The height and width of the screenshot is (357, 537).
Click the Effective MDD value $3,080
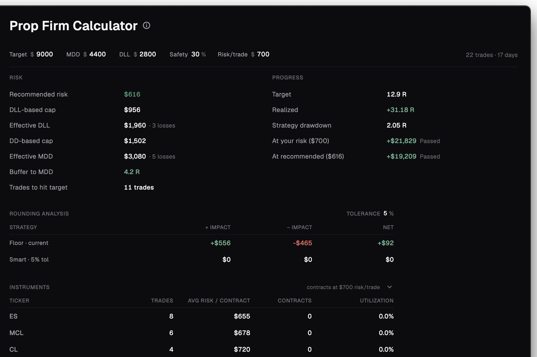[135, 156]
